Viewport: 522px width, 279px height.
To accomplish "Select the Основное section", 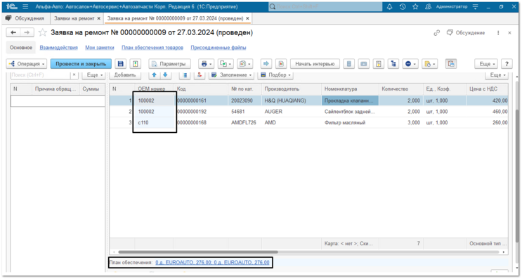I will (21, 48).
